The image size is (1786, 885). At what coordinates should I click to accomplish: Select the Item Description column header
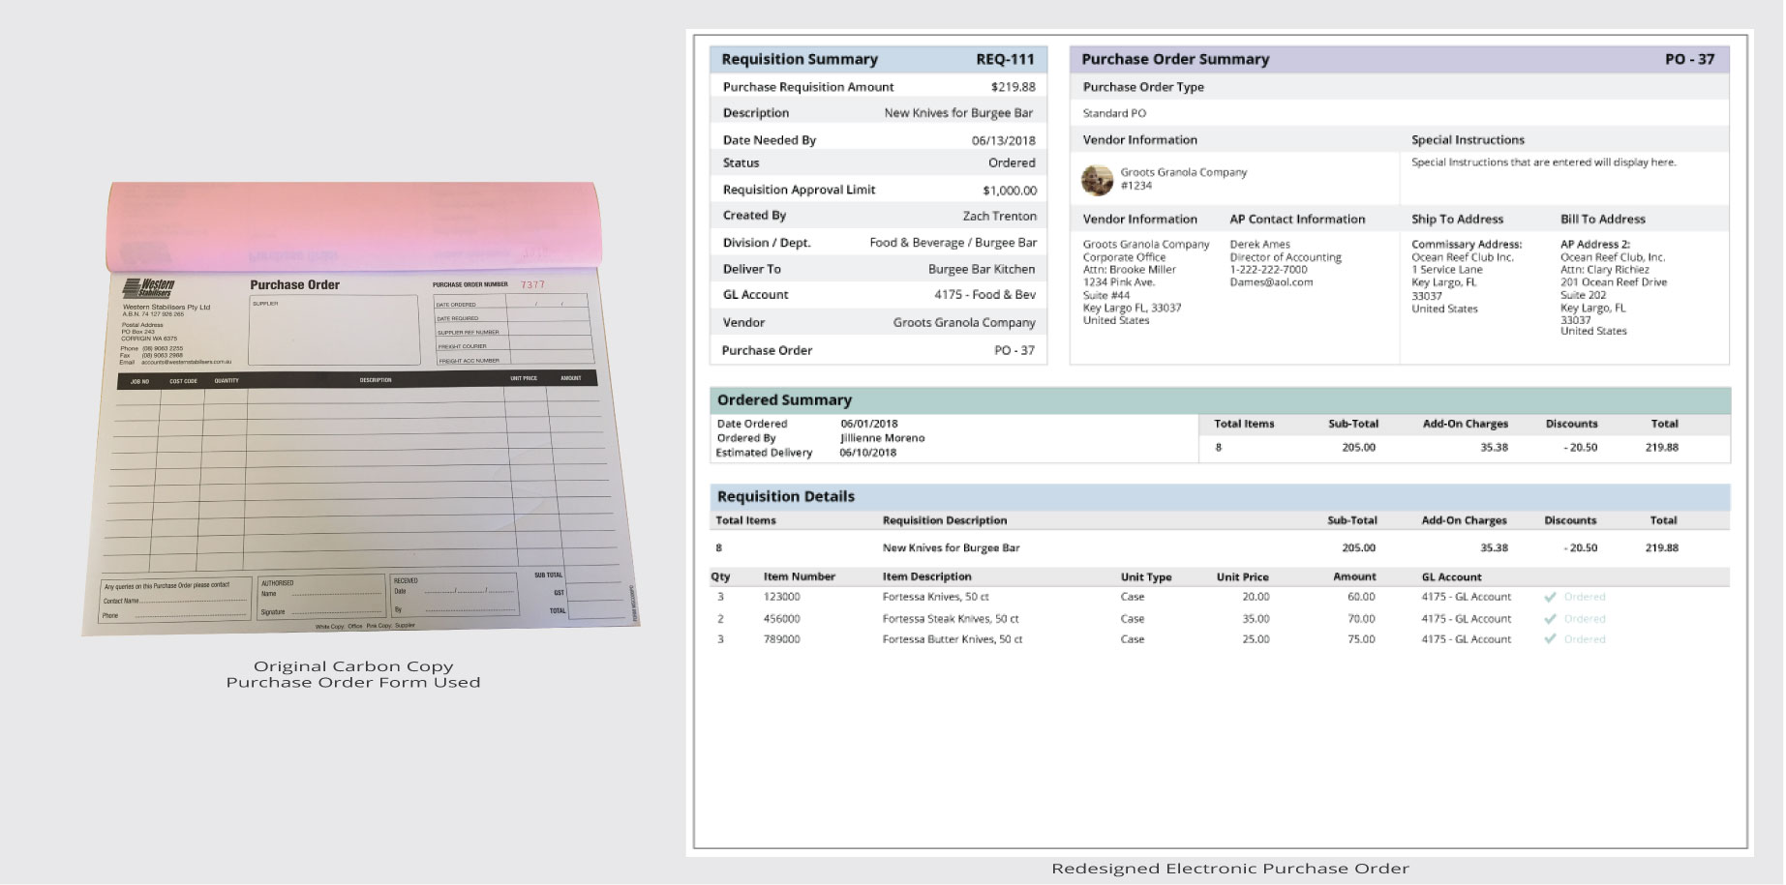[926, 576]
